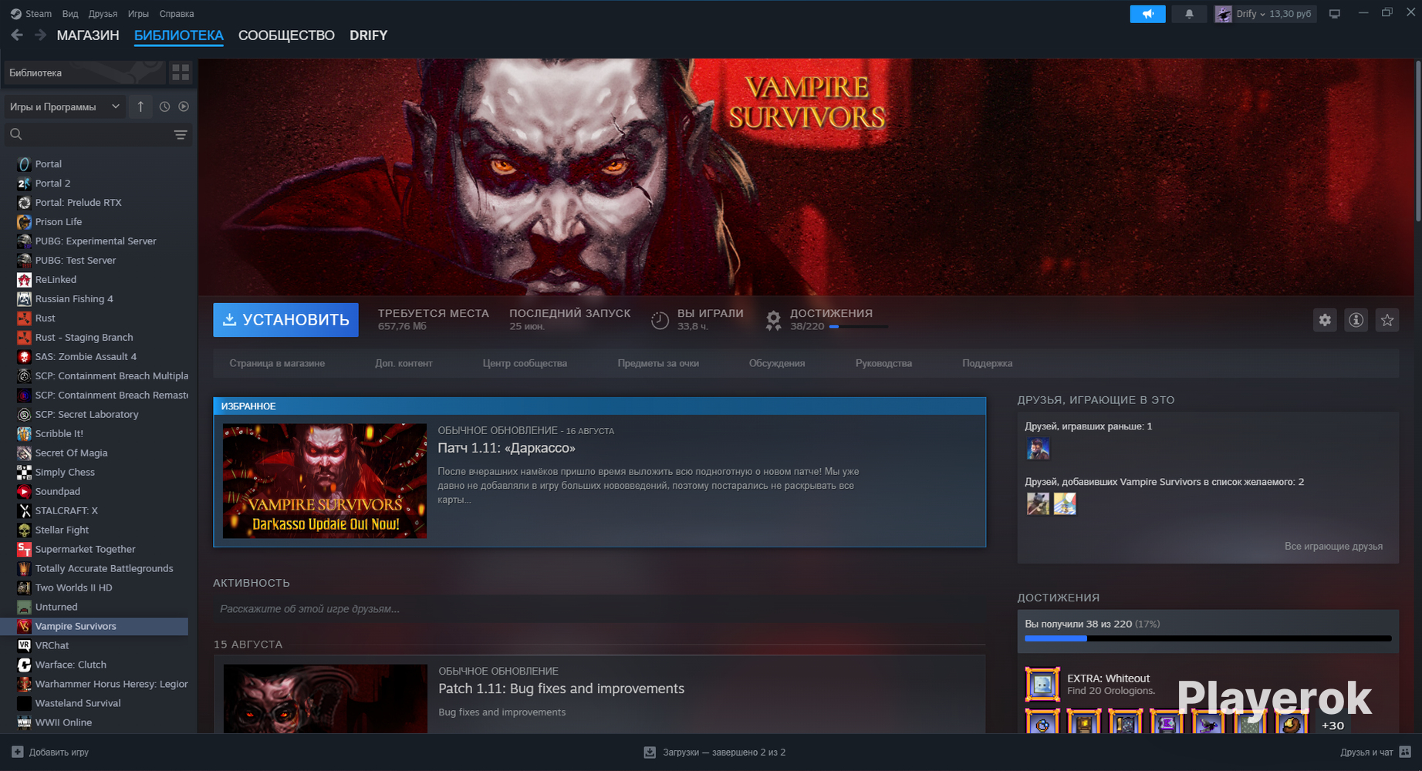Open the Друзья menu

coord(103,14)
